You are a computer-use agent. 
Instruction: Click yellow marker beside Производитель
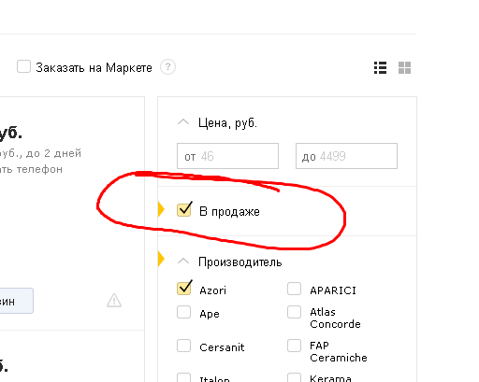[x=161, y=259]
